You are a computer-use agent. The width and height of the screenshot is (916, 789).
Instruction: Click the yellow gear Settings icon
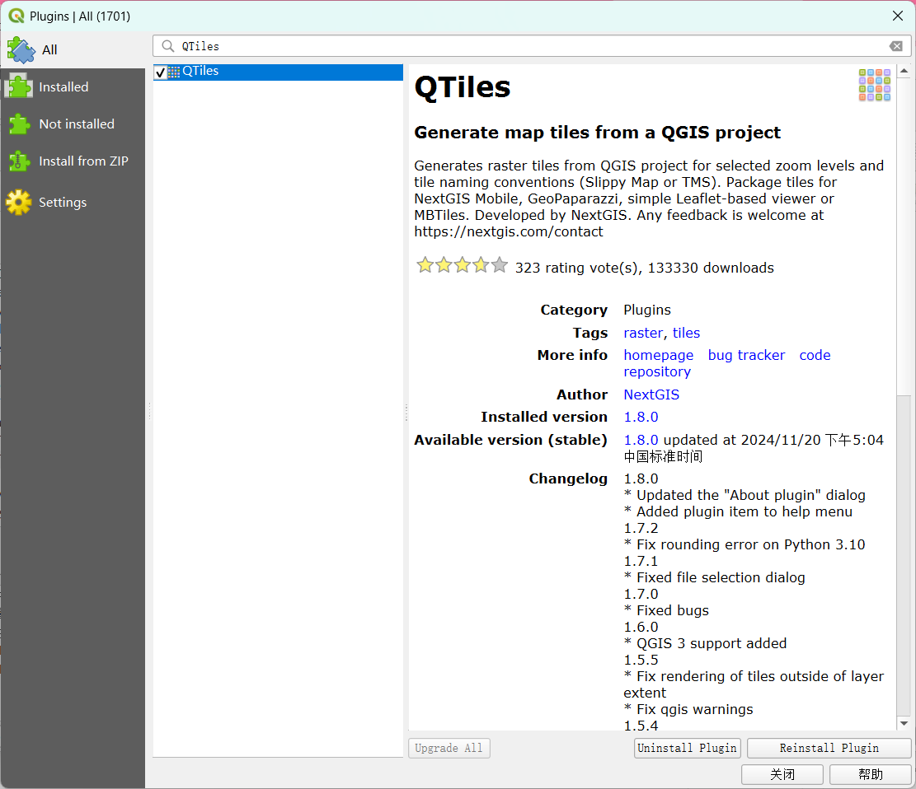(19, 203)
